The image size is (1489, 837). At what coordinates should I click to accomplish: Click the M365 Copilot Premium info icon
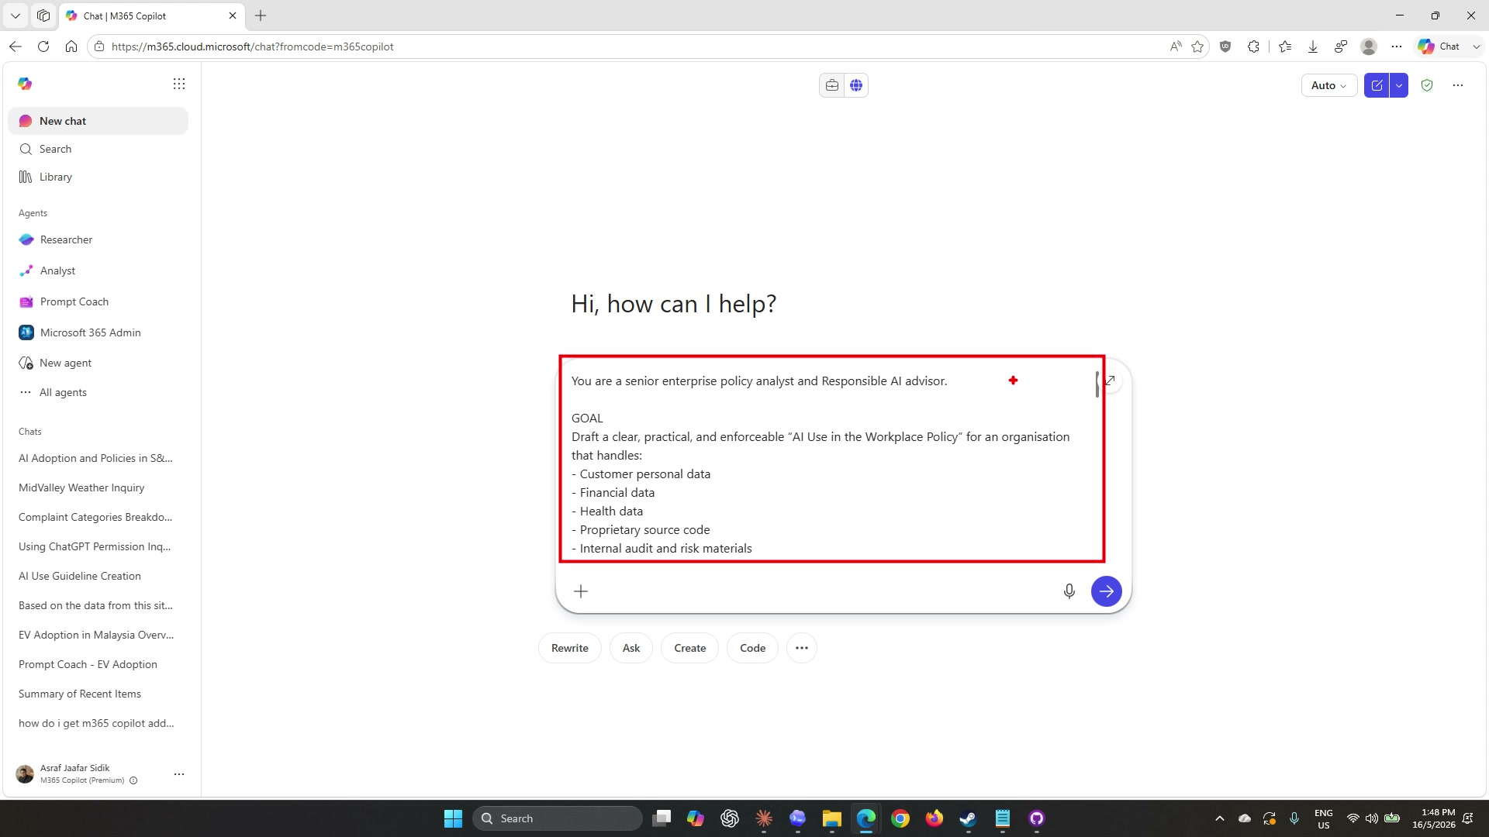(x=133, y=780)
